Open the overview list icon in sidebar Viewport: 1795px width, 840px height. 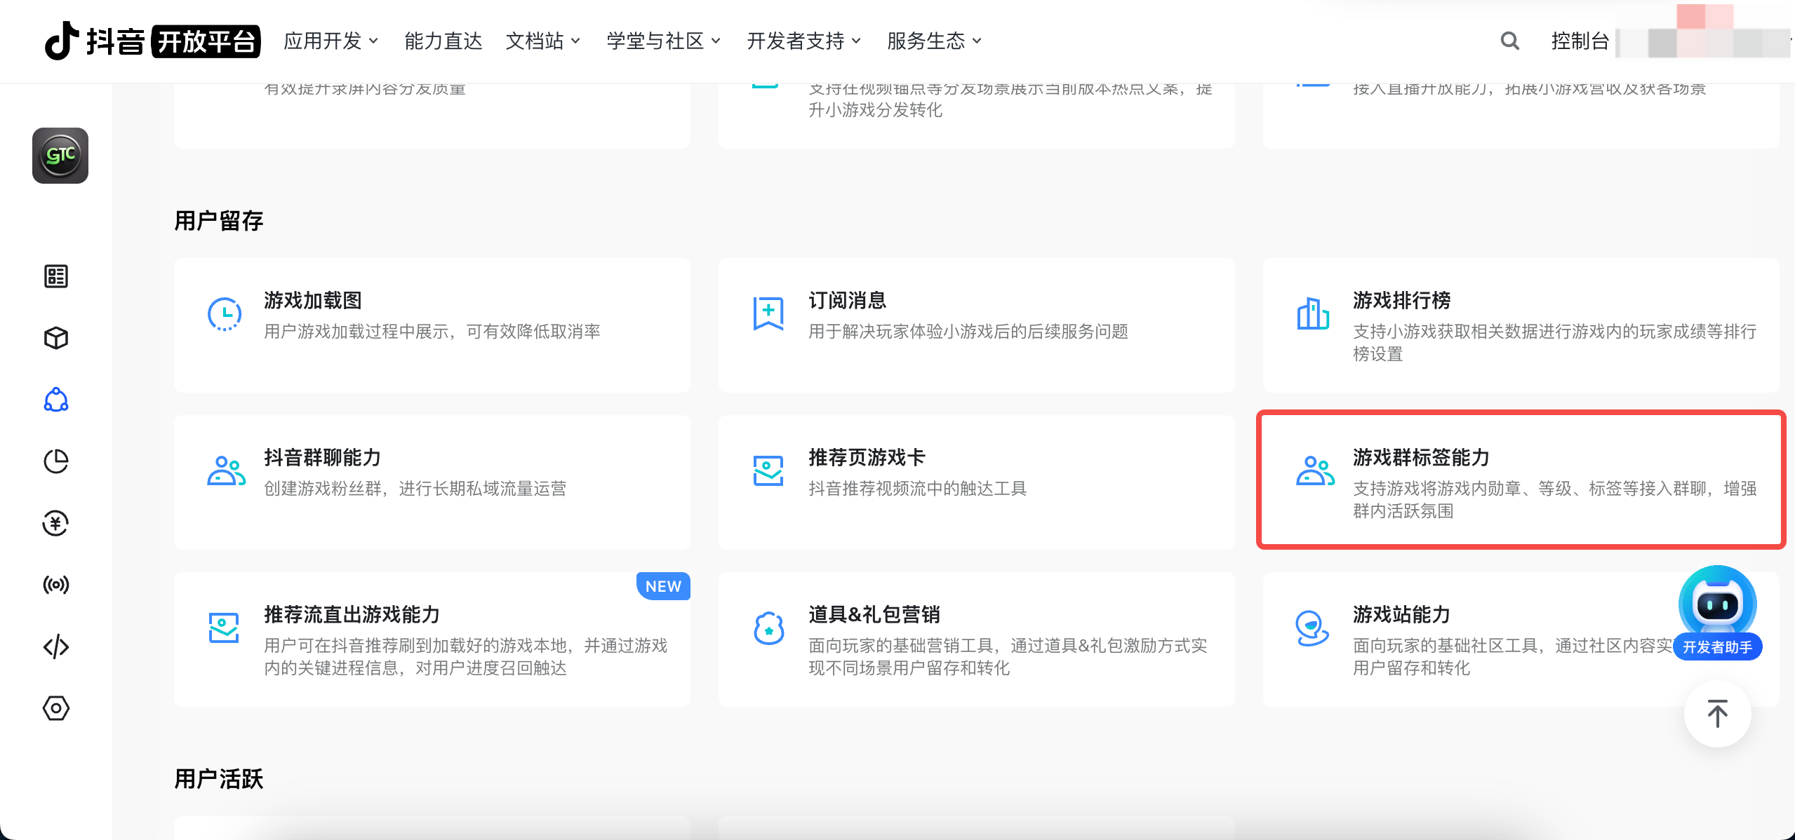[x=56, y=276]
